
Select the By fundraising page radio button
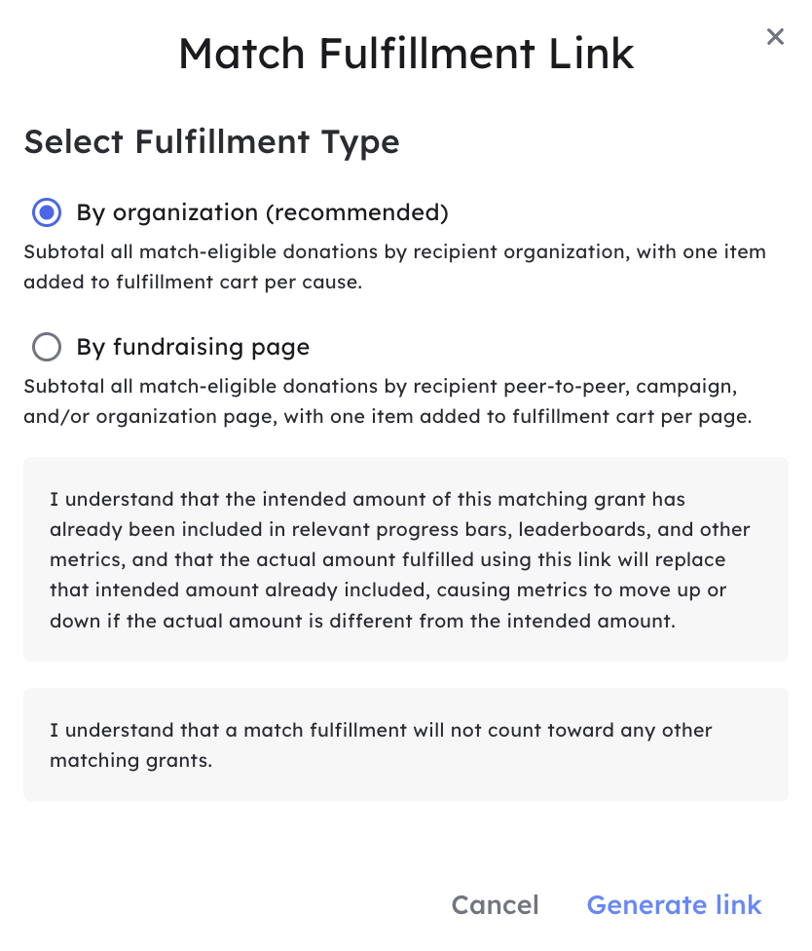47,347
